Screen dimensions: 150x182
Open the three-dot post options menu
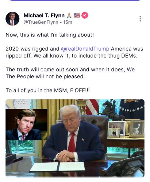140,19
